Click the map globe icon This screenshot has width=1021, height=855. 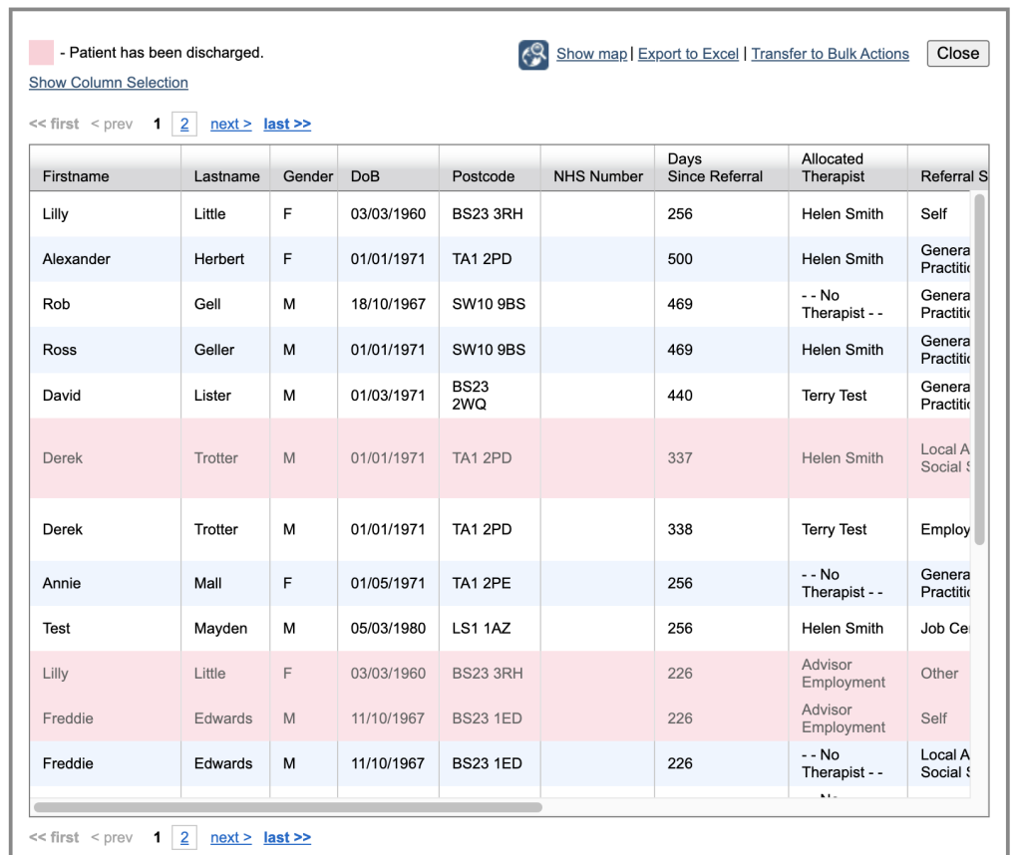click(533, 55)
